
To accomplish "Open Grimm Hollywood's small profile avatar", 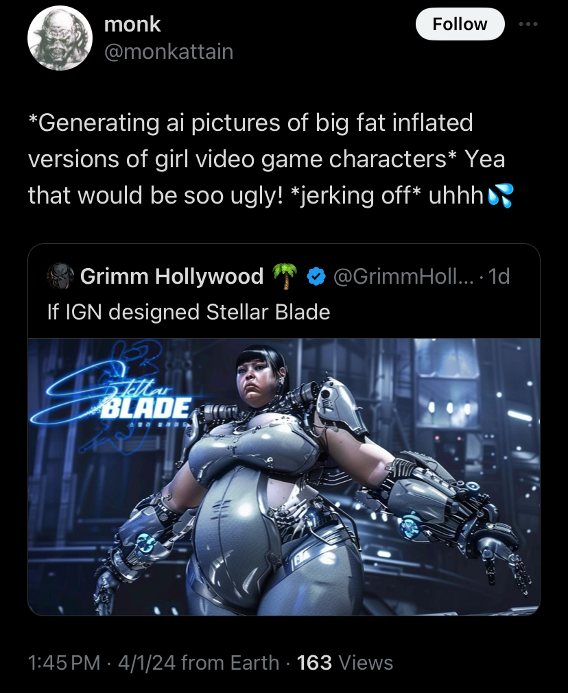I will pos(60,276).
